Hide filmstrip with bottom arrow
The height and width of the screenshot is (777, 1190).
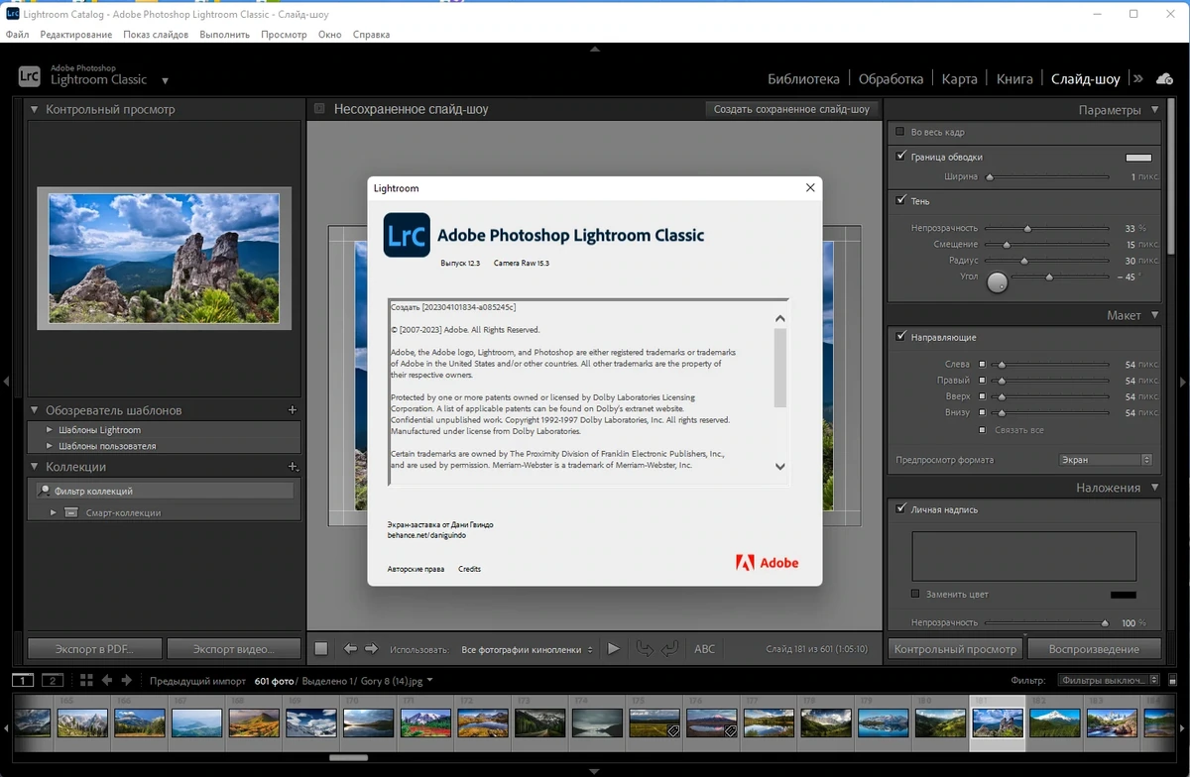(595, 770)
